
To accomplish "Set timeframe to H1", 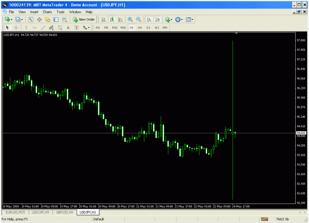I will (132, 28).
